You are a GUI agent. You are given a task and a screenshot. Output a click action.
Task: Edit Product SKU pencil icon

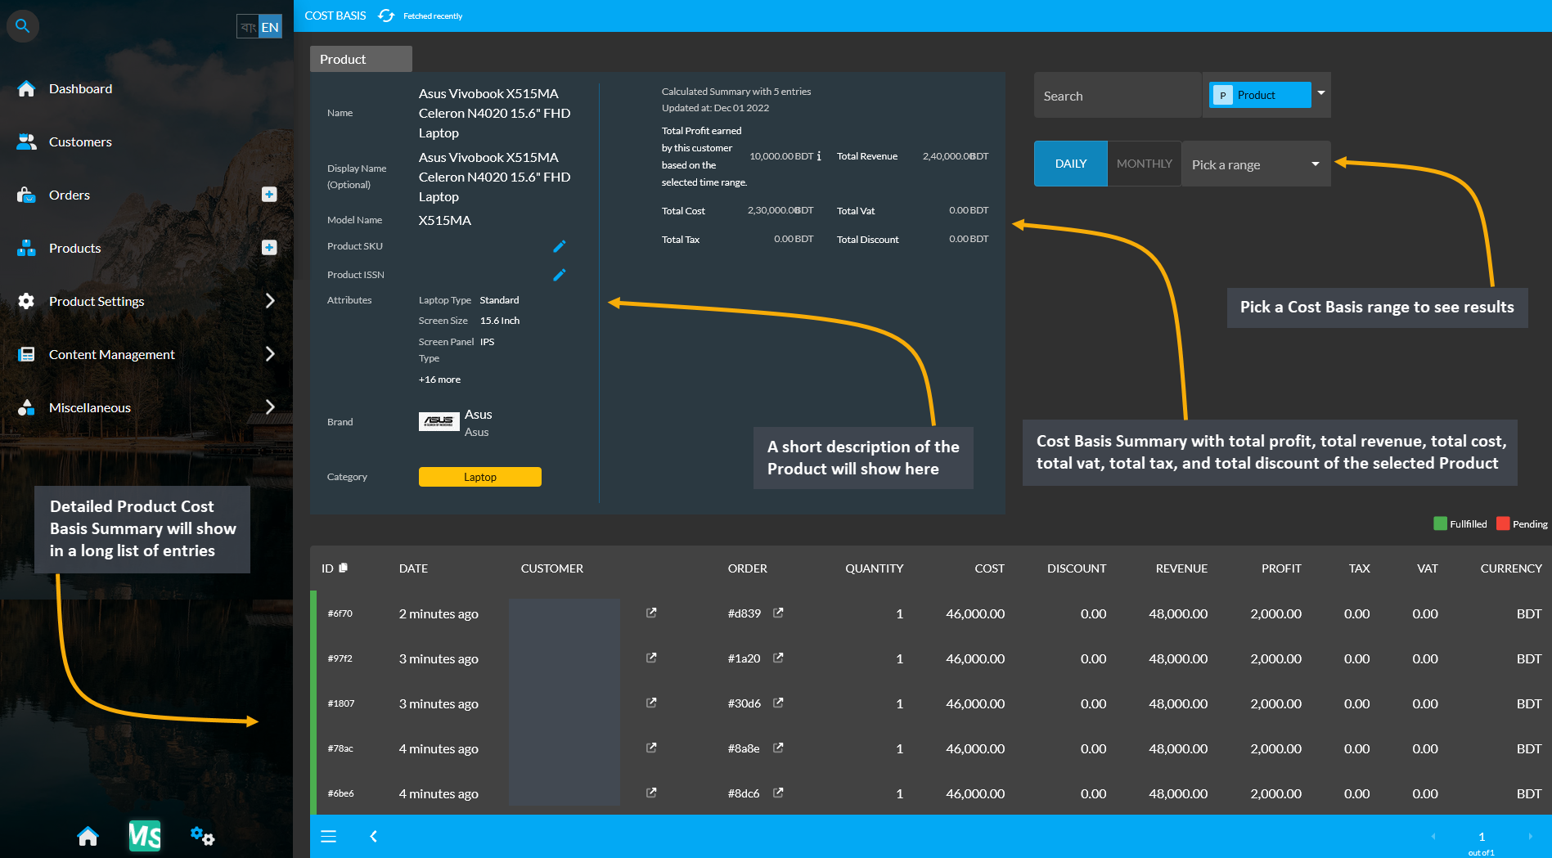click(560, 246)
